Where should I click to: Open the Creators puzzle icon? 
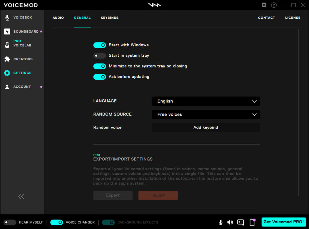tap(7, 59)
